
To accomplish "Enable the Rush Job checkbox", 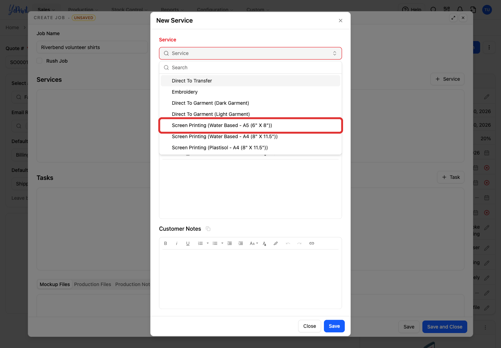I will [x=40, y=61].
